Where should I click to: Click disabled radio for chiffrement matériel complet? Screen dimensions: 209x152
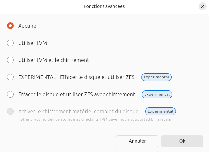(x=10, y=111)
